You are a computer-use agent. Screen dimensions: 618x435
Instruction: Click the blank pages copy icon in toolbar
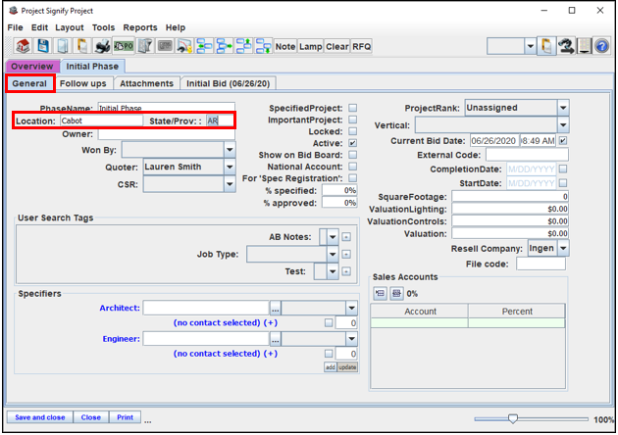(x=63, y=46)
